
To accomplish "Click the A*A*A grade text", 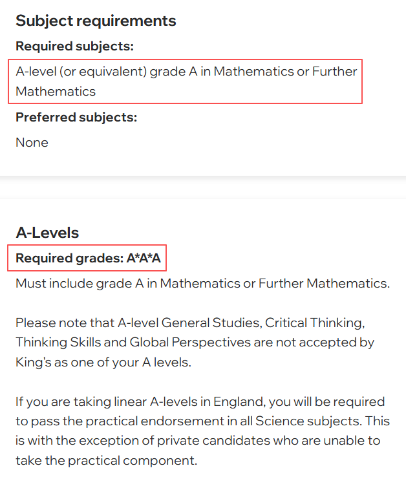I will [x=144, y=259].
